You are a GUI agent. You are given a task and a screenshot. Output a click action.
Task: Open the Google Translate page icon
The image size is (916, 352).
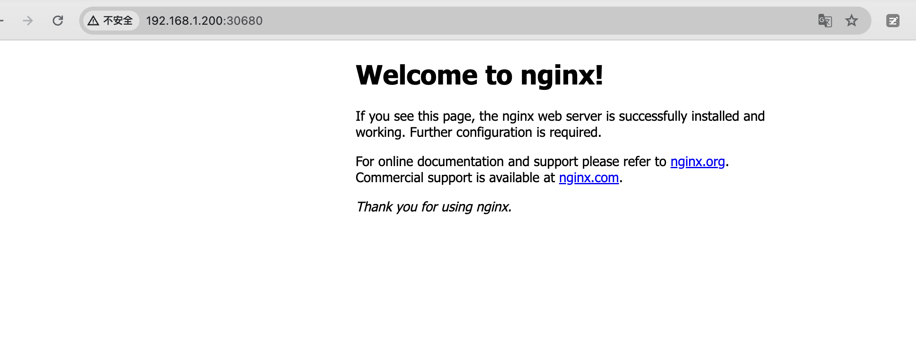click(x=825, y=21)
